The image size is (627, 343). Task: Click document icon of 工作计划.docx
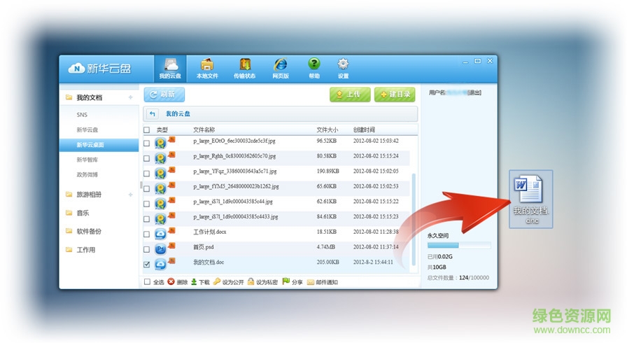click(x=161, y=234)
